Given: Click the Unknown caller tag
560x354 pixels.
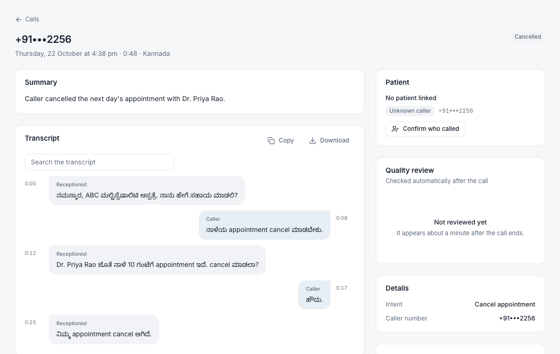Looking at the screenshot, I should pos(410,111).
